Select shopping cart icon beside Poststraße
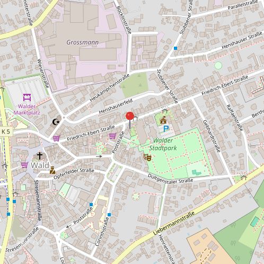 point(112,136)
